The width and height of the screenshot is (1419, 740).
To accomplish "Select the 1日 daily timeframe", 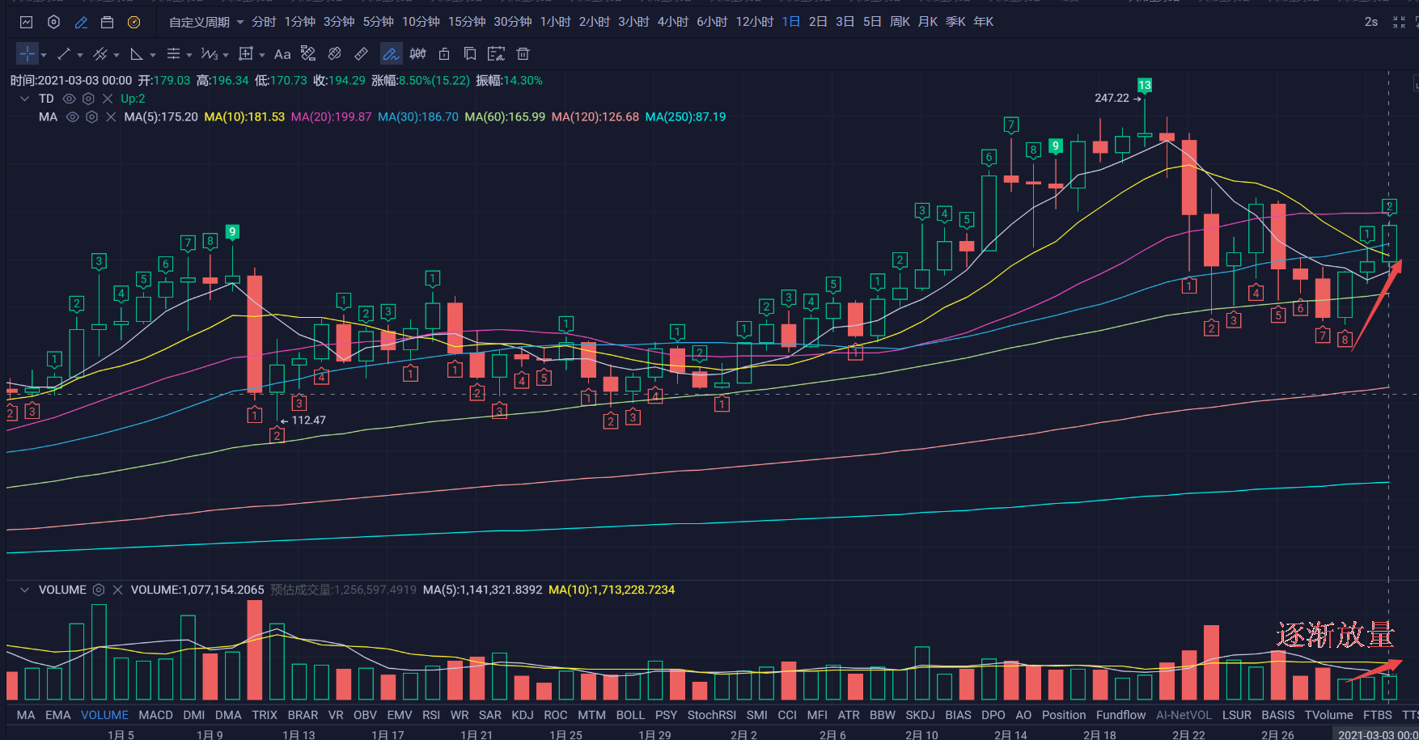I will [x=791, y=22].
